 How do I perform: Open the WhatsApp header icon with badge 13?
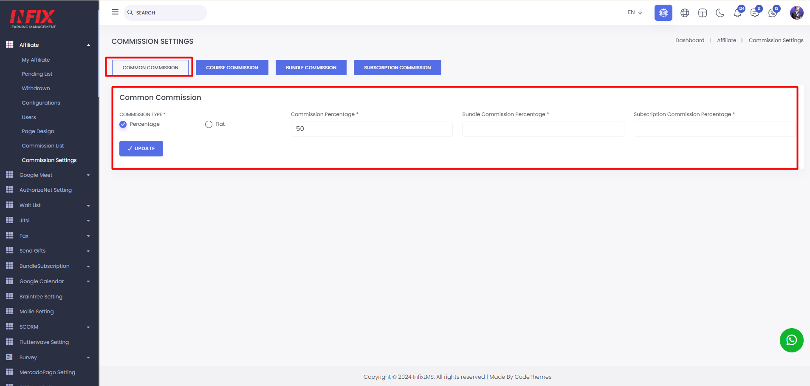(773, 13)
